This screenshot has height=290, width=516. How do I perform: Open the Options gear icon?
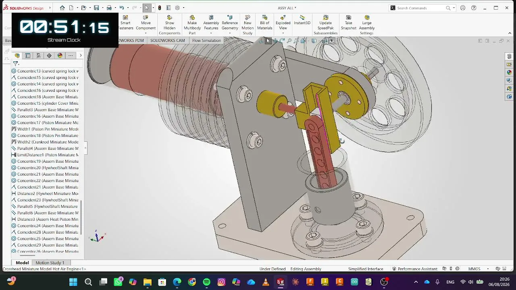[x=177, y=8]
